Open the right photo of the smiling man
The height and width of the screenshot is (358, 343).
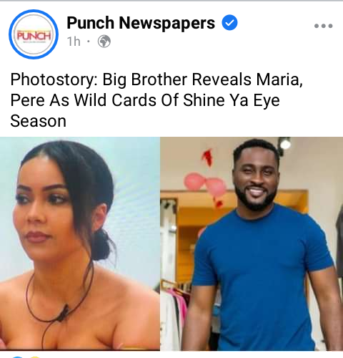[x=252, y=243]
